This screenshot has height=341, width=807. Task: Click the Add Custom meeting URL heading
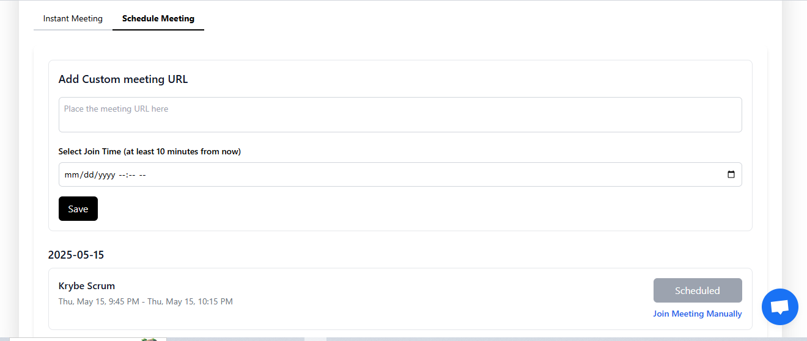[x=123, y=79]
